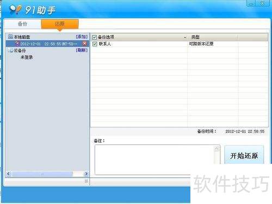Click the backup entry round icon
This screenshot has width=272, height=204.
tap(17, 43)
